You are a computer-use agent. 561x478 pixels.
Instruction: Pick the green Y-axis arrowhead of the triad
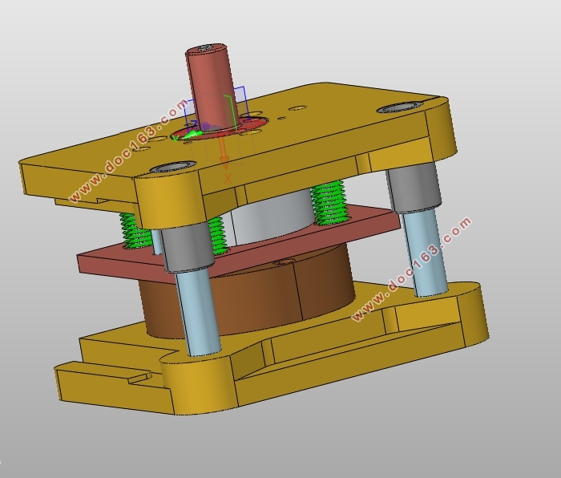tap(192, 135)
